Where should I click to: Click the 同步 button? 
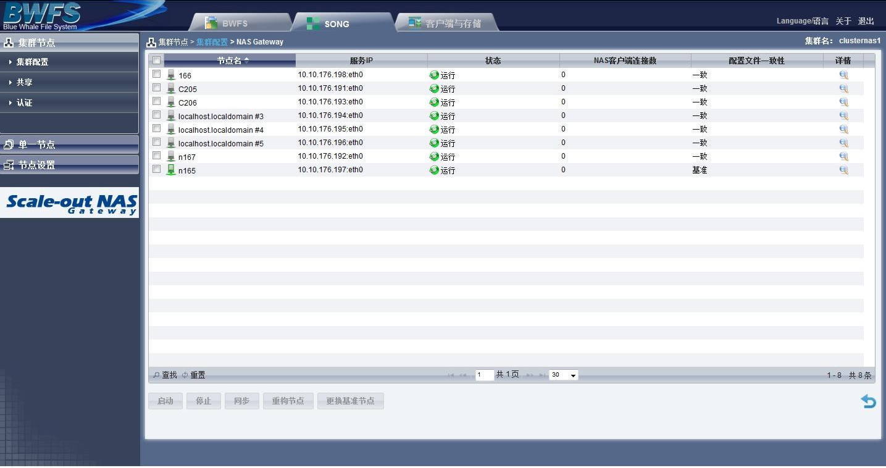[x=242, y=401]
